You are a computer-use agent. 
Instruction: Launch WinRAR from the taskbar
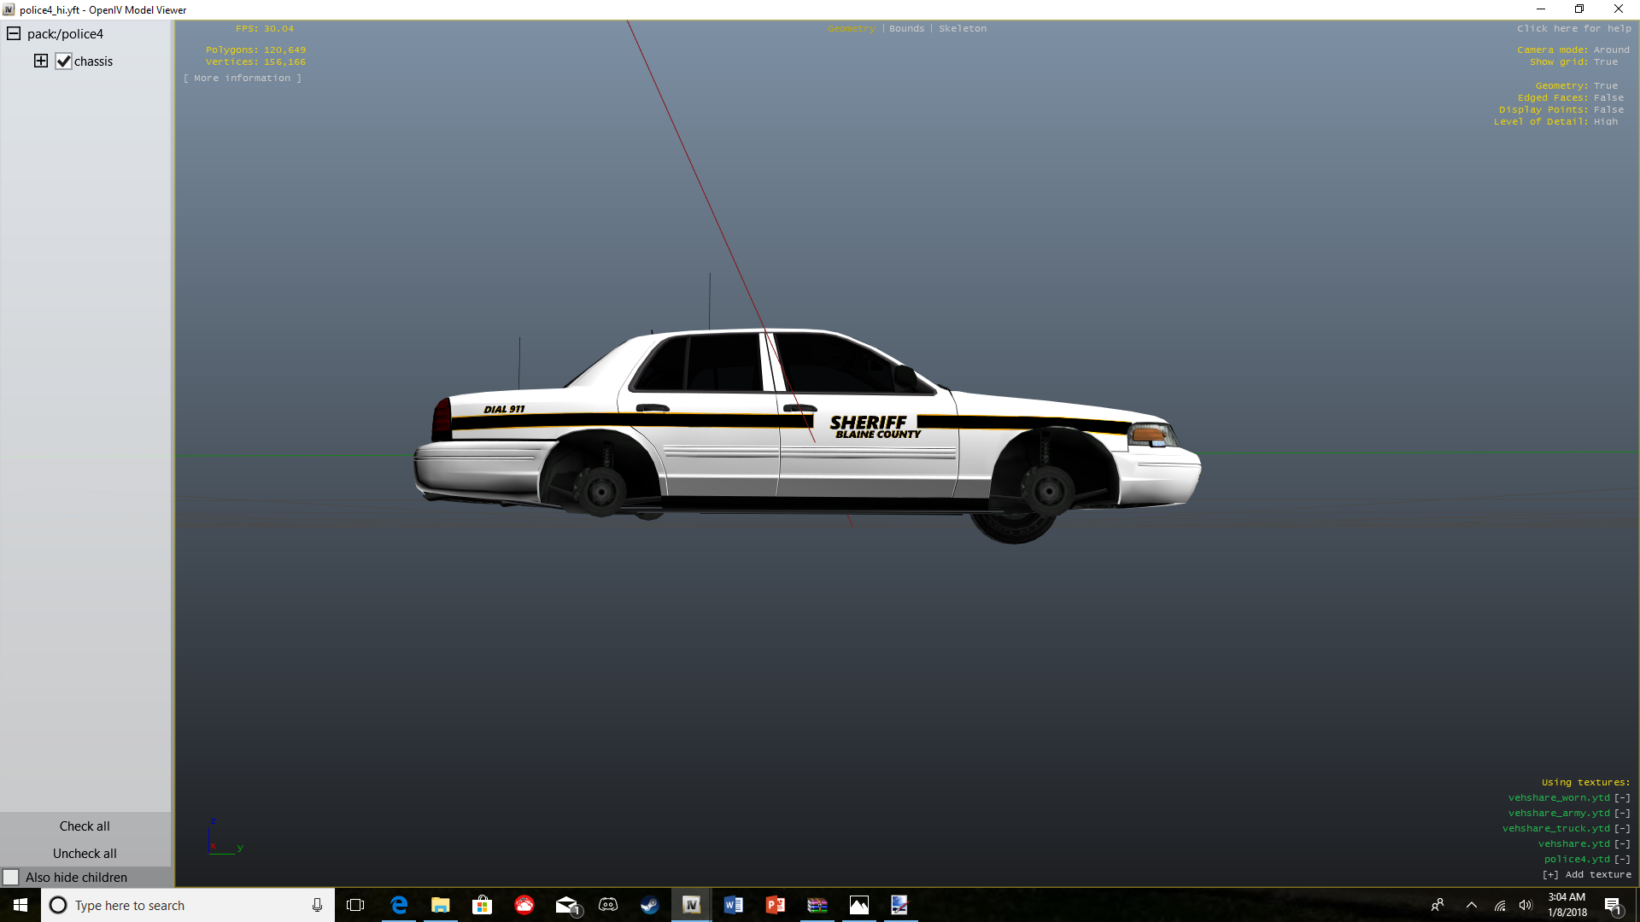coord(817,905)
